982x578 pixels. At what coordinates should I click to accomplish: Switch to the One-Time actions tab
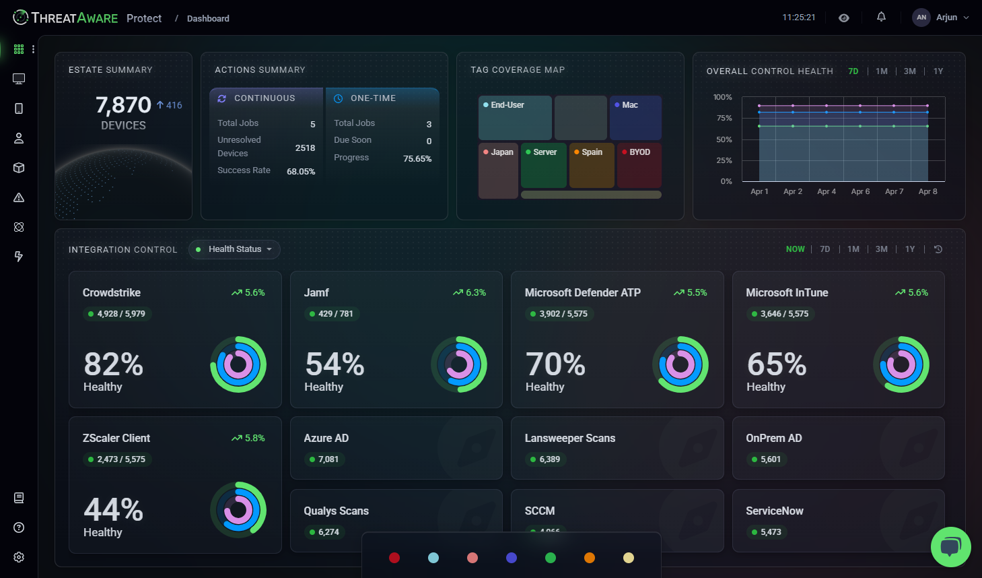coord(382,98)
